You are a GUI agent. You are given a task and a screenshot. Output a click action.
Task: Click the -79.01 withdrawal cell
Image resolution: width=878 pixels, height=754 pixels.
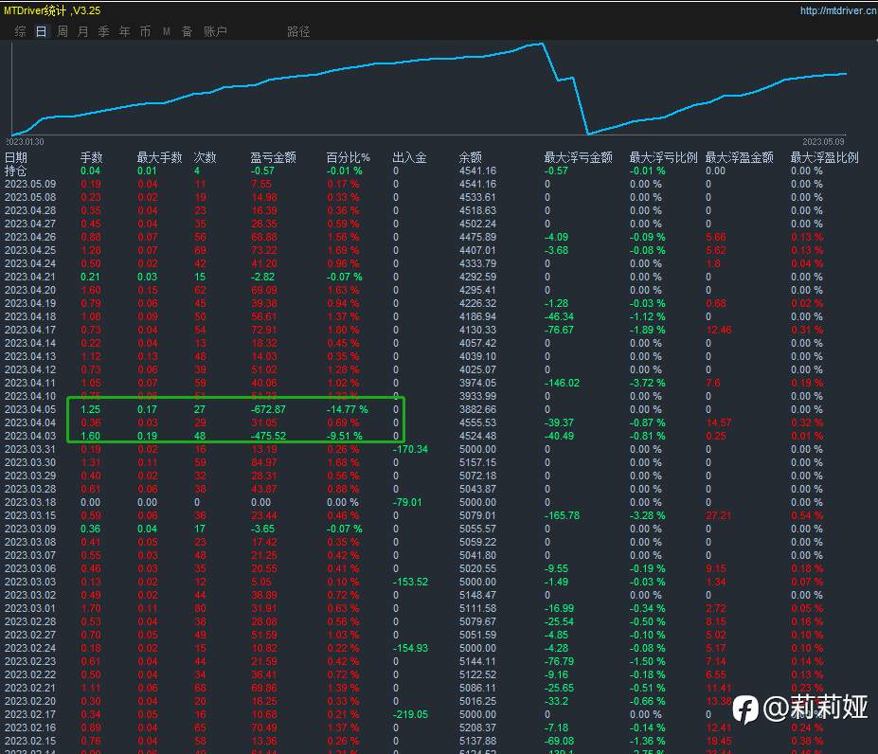[407, 502]
